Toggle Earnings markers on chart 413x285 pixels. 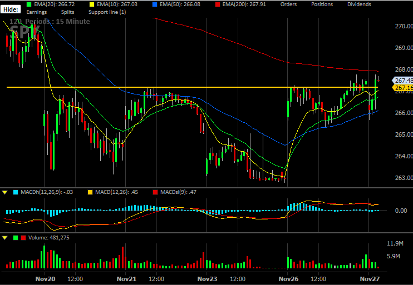point(37,12)
